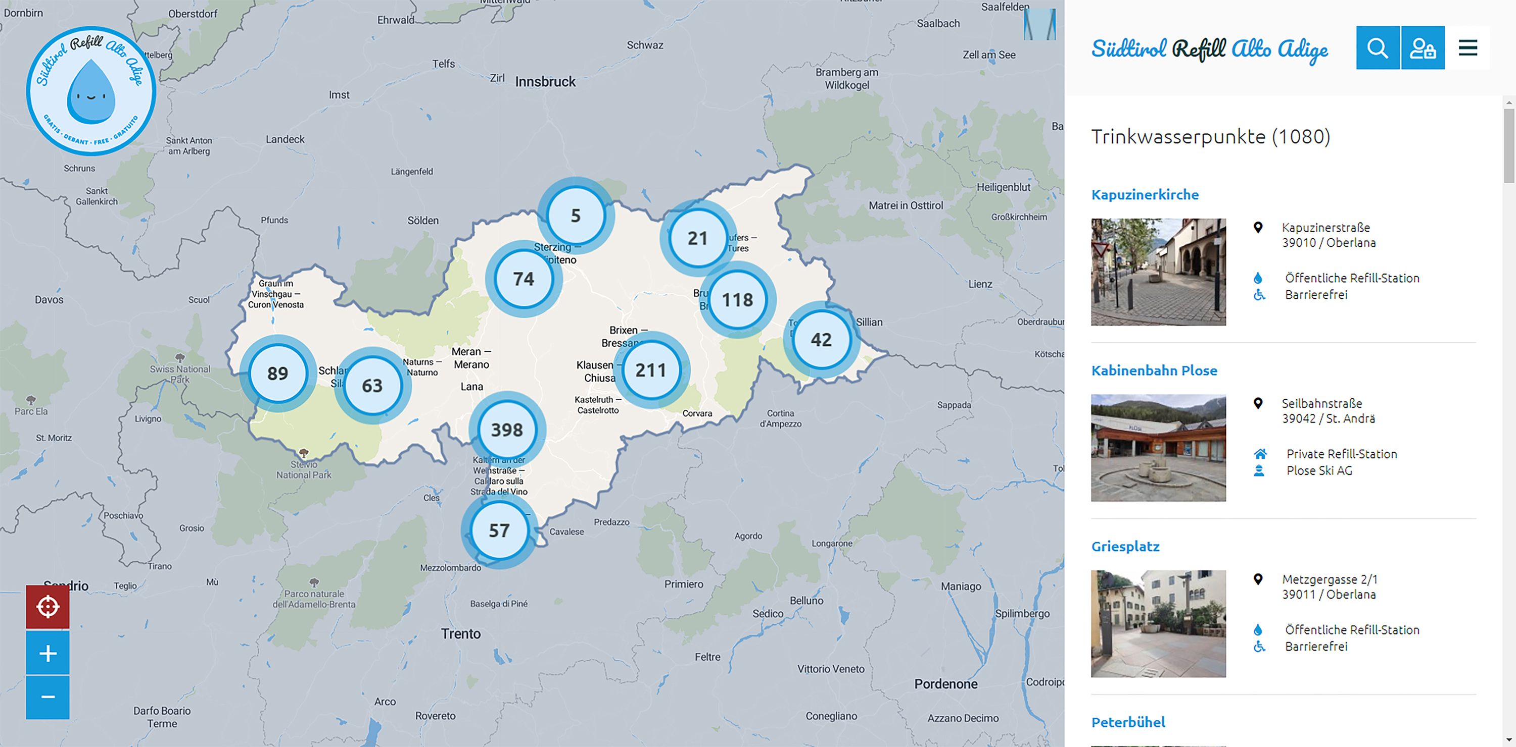Open map cluster marker 5

576,216
